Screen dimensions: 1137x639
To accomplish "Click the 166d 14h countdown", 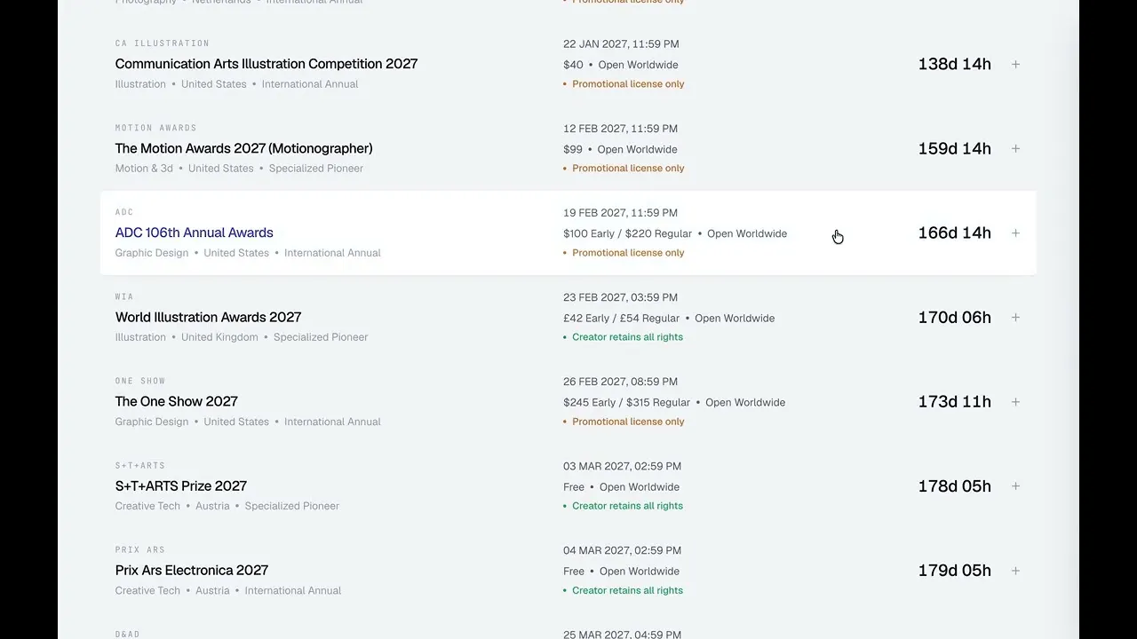I will 955,233.
